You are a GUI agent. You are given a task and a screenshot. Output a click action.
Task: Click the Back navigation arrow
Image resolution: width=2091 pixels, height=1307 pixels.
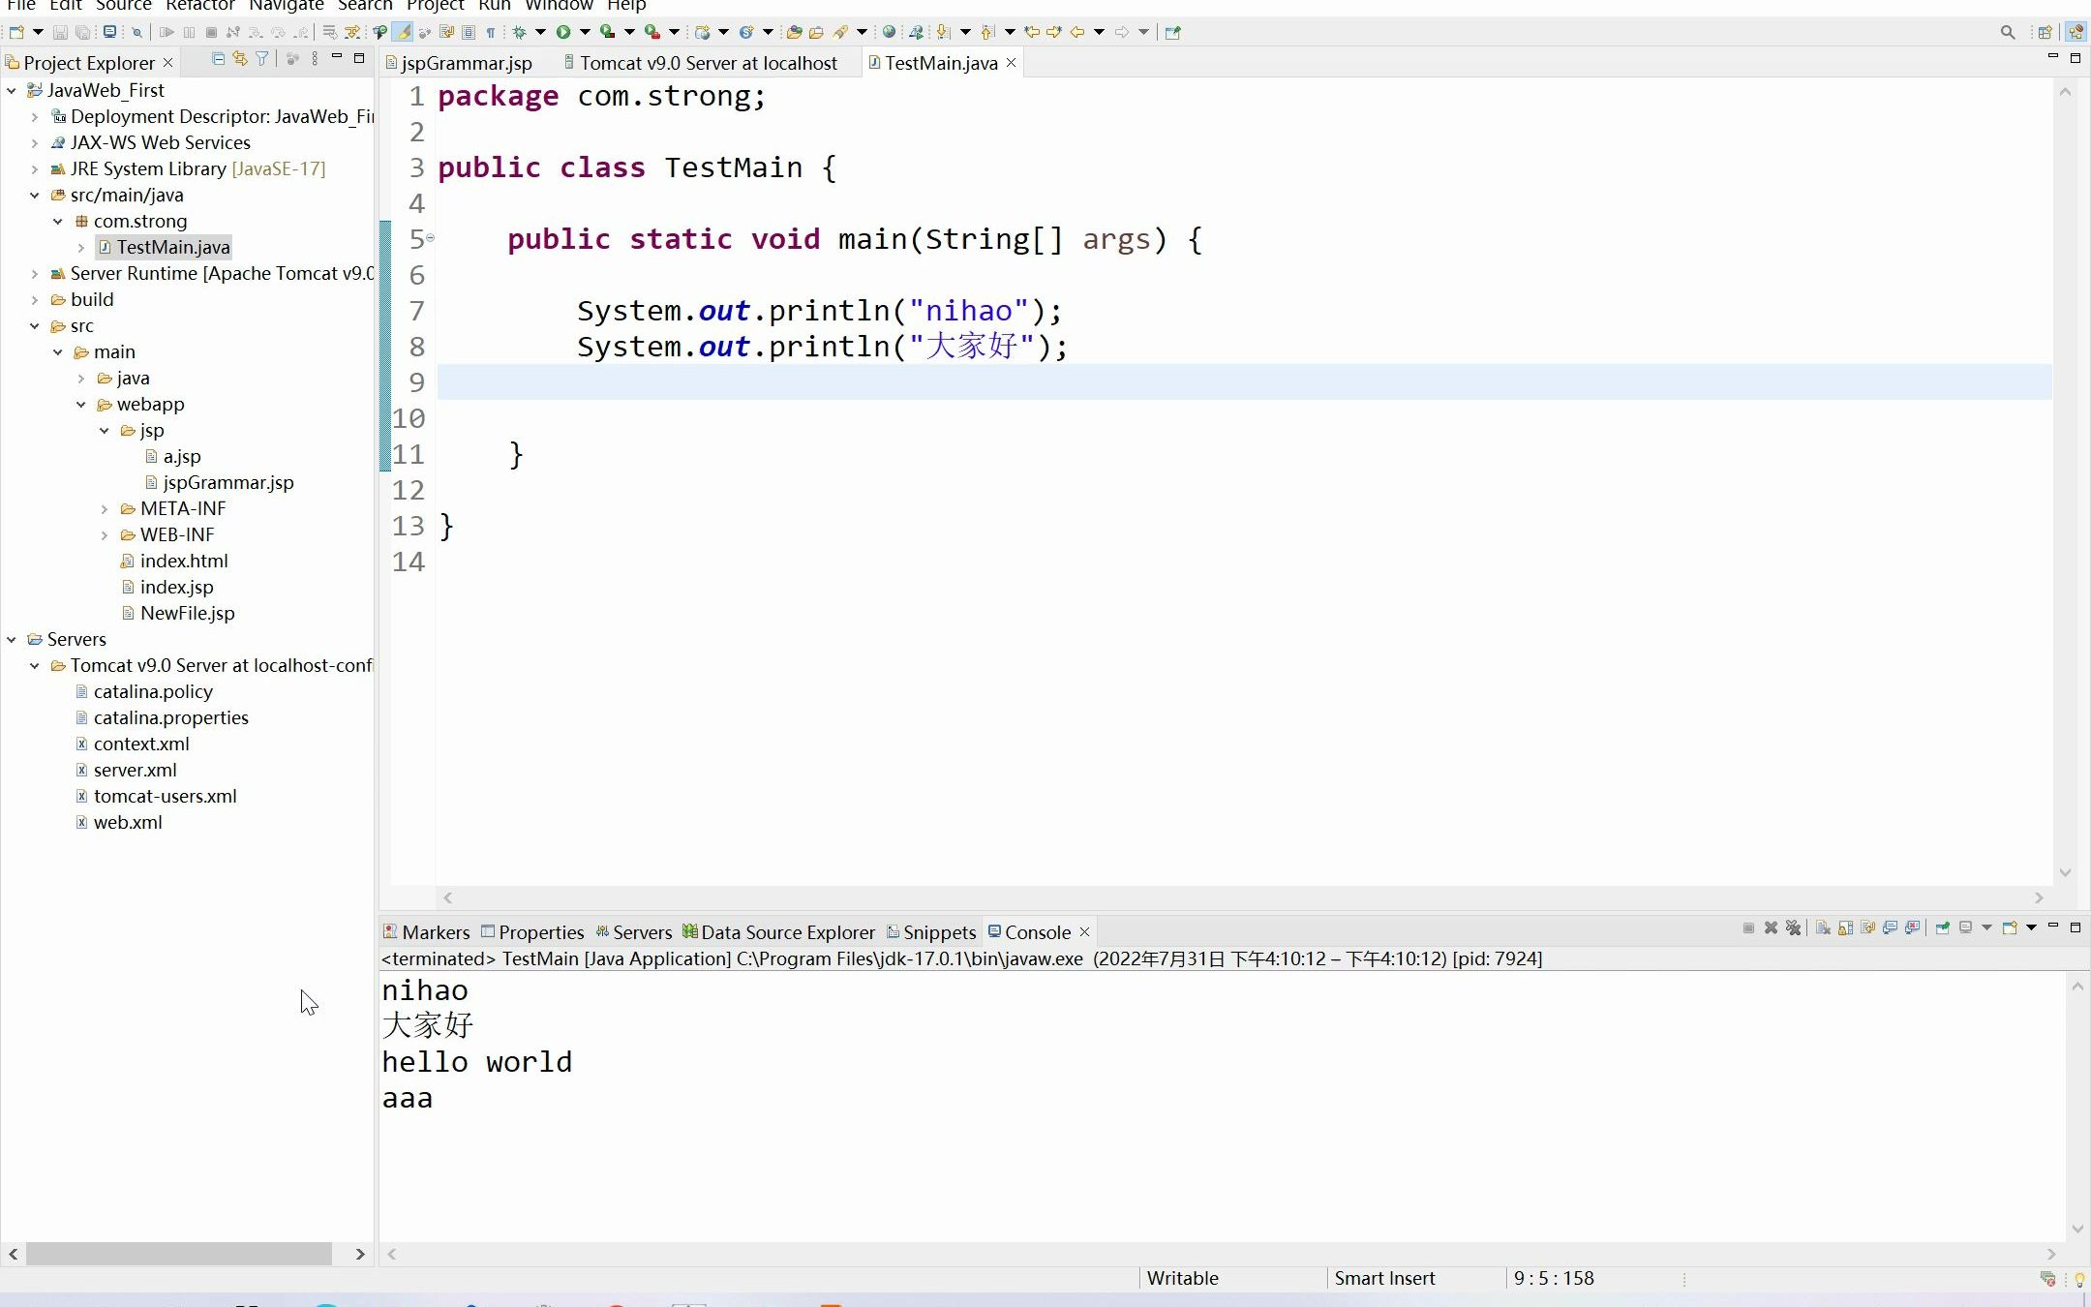coord(1076,32)
